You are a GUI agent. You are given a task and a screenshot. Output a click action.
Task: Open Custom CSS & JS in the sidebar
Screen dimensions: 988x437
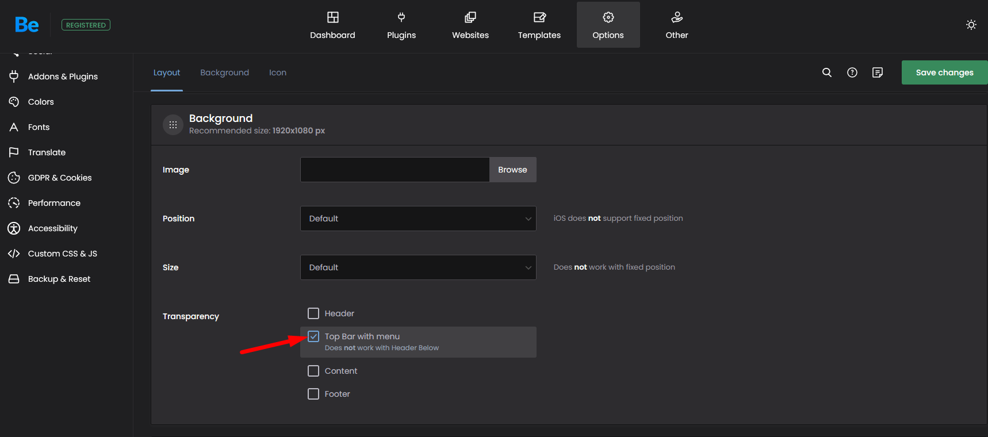point(63,254)
